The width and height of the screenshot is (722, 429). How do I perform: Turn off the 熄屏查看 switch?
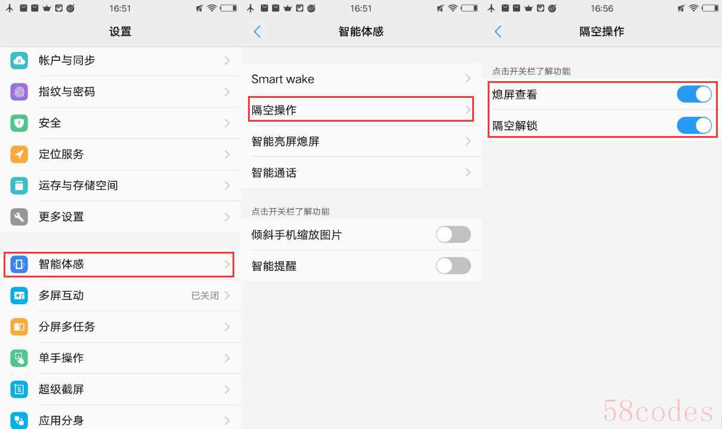[x=694, y=94]
